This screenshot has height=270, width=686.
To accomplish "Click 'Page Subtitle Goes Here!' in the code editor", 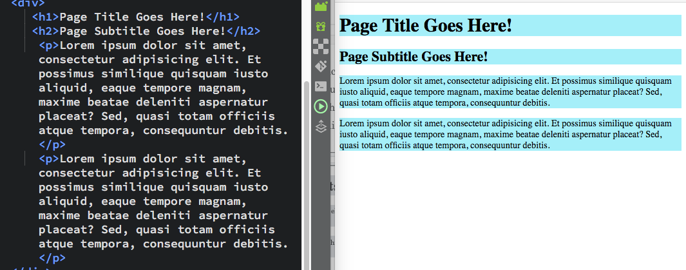I will [142, 31].
